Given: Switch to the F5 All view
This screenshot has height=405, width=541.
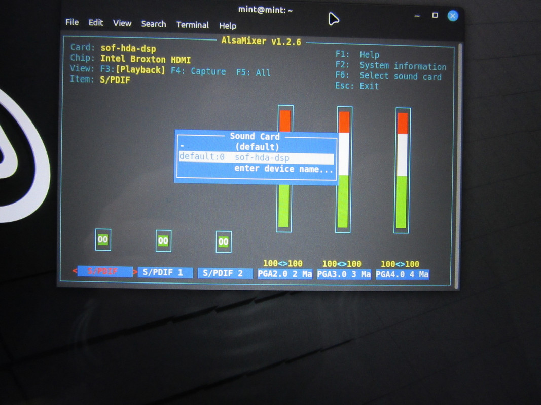Looking at the screenshot, I should click(x=253, y=73).
